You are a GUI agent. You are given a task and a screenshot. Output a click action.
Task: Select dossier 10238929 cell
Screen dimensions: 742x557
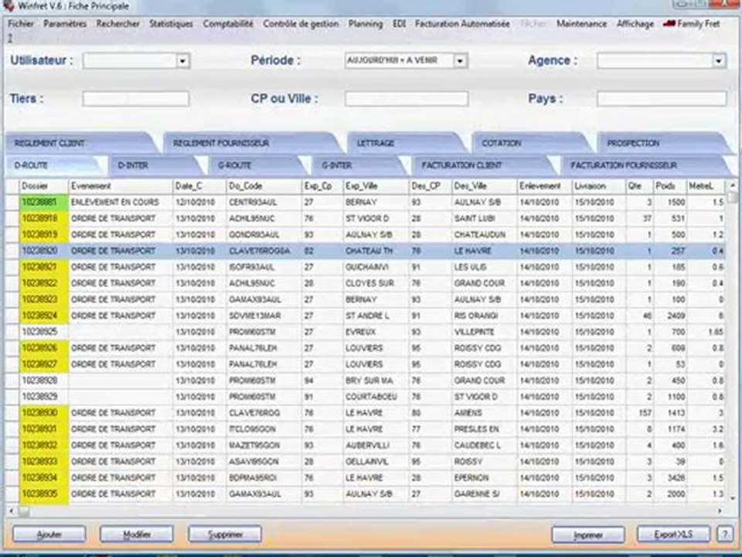pyautogui.click(x=44, y=397)
